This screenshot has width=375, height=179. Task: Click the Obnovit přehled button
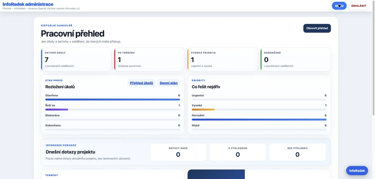tap(317, 28)
